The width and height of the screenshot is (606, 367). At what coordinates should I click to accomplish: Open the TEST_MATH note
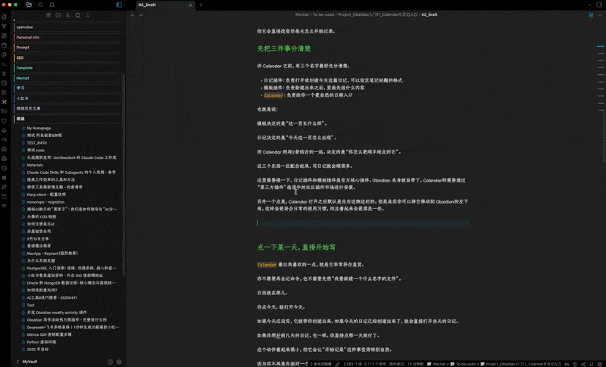[36, 143]
